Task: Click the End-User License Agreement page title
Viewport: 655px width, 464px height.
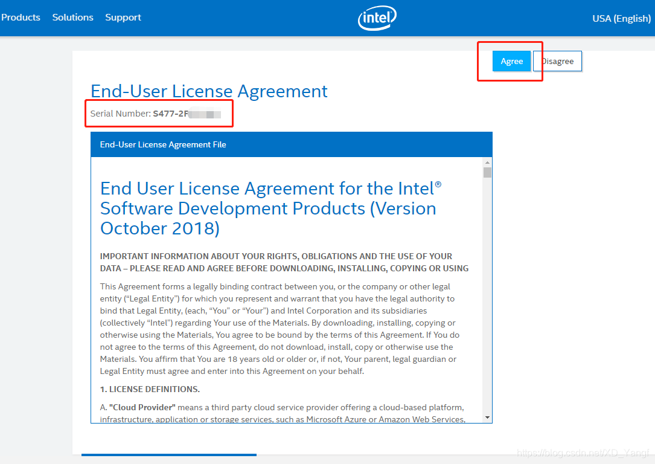Action: click(x=209, y=91)
